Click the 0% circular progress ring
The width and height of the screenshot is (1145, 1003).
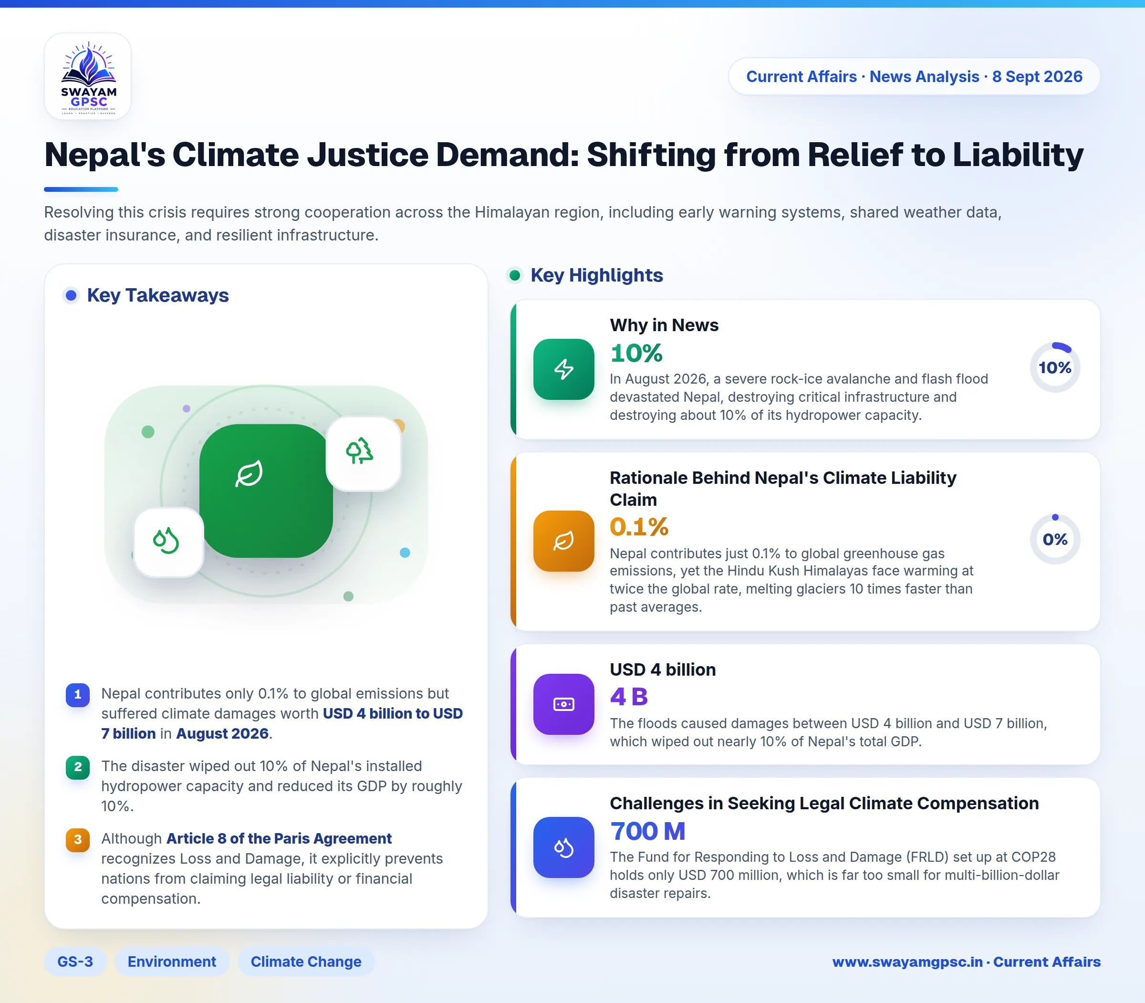pos(1055,539)
